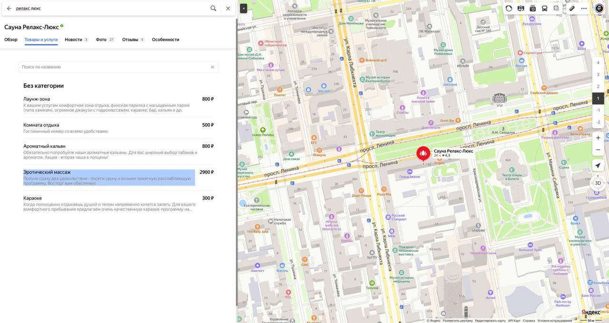Toggle the 3D map view
The image size is (609, 323).
click(x=598, y=183)
